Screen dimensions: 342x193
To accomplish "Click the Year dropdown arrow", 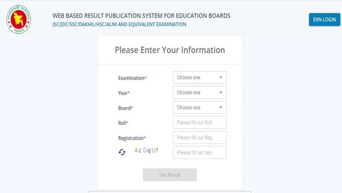I will pos(221,92).
